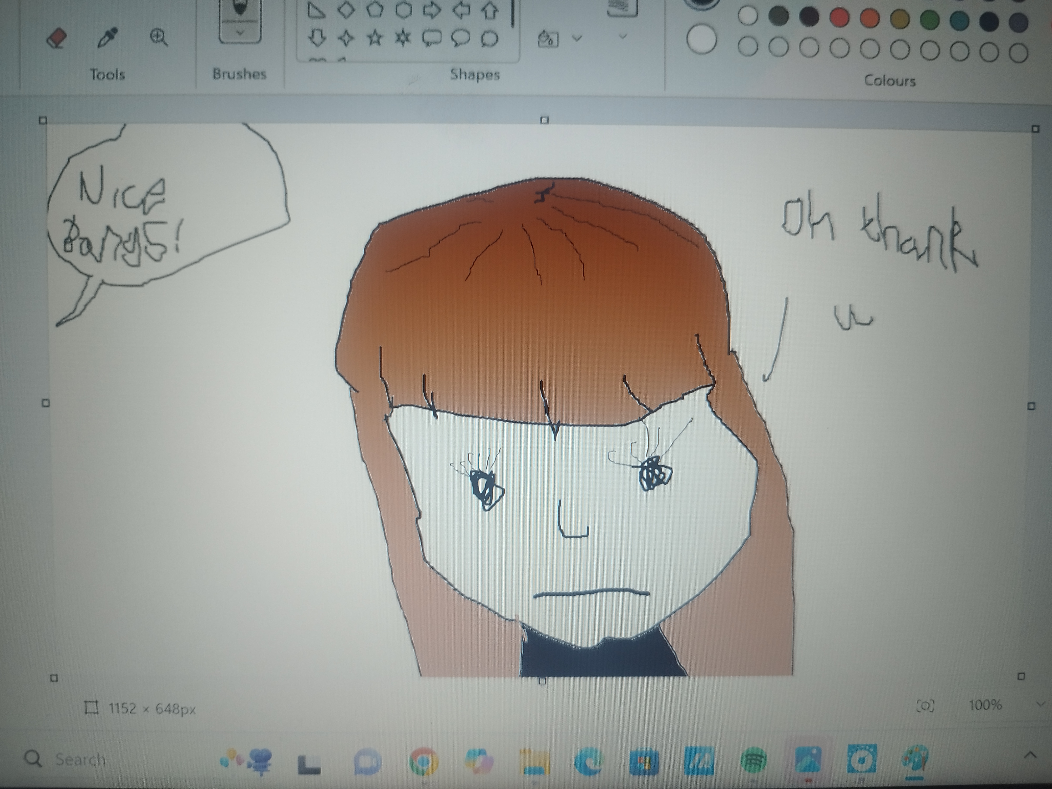Select the Colour 2 circle
The width and height of the screenshot is (1052, 789).
point(701,39)
